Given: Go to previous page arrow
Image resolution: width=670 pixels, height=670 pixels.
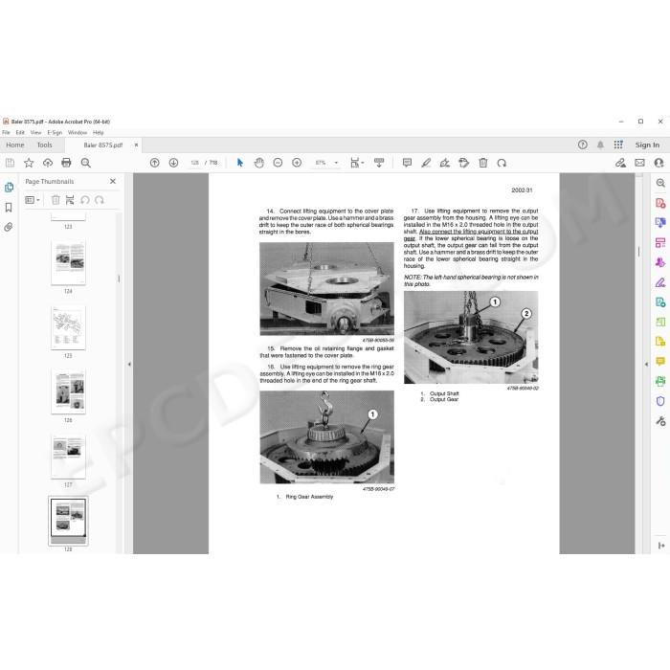Looking at the screenshot, I should (155, 163).
